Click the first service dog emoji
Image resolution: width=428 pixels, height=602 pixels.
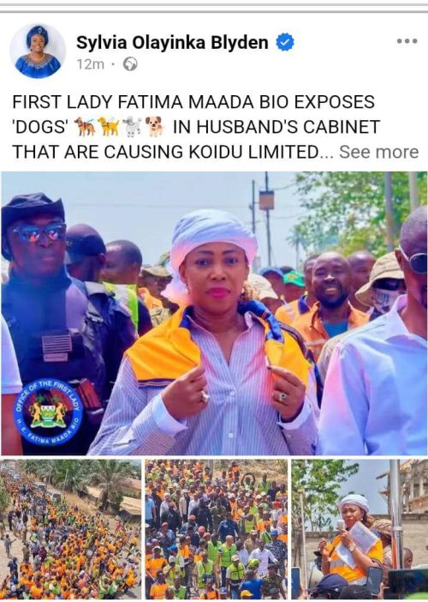click(x=85, y=127)
